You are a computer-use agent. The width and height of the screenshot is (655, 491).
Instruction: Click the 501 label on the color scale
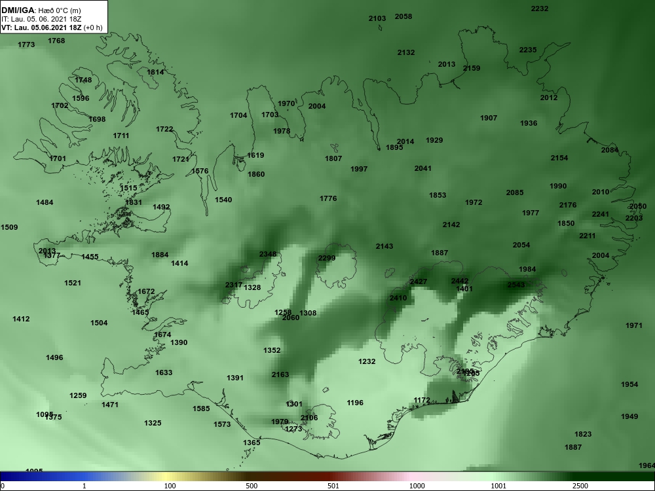pyautogui.click(x=333, y=486)
